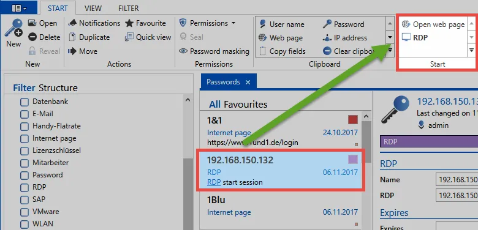Delete the selected password record
Screen dimensions: 478x230
tap(44, 37)
